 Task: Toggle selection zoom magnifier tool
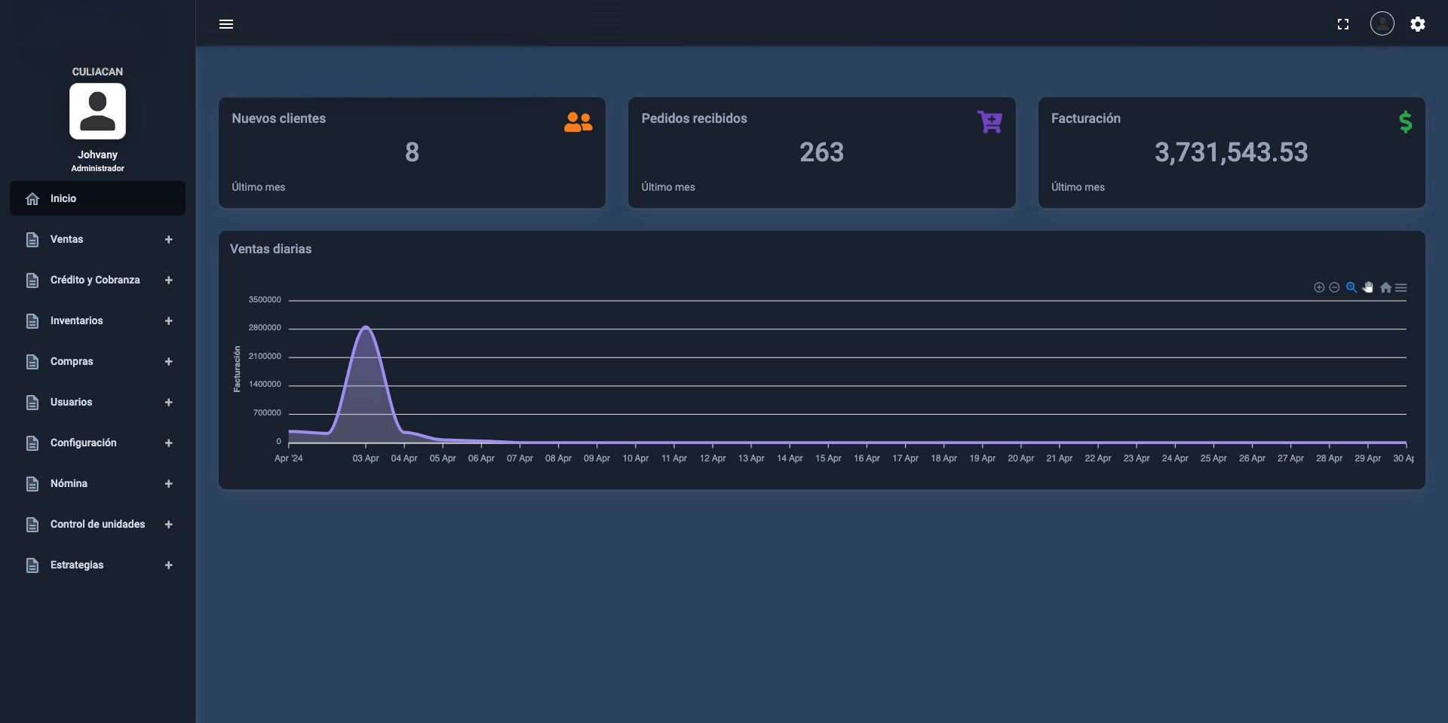[1351, 287]
